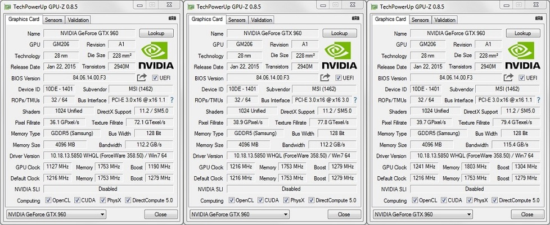
Task: Click the GPU-Z title bar icon of right window
Action: coord(375,7)
